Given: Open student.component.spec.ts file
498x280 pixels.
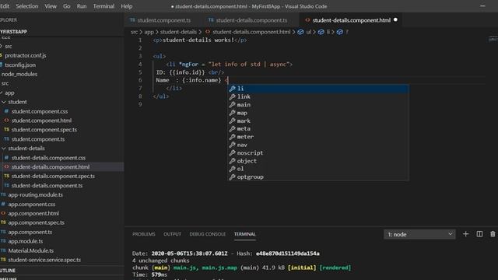Looking at the screenshot, I should tap(44, 130).
